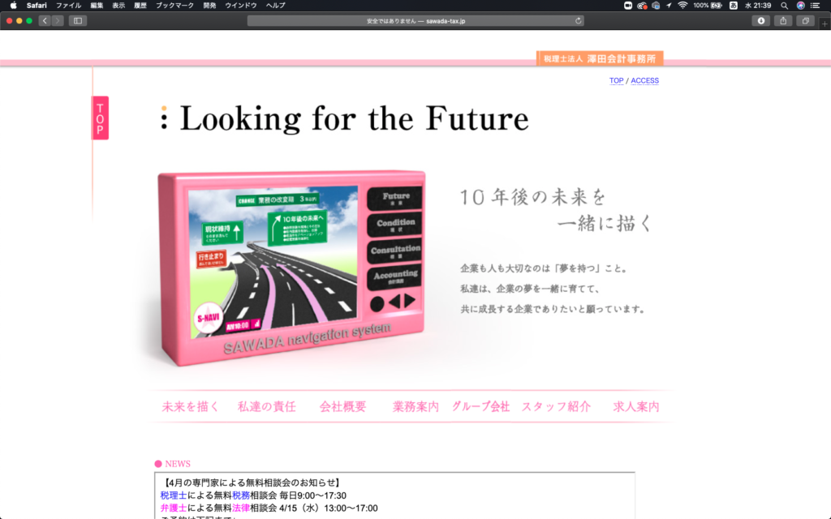Viewport: 831px width, 519px height.
Task: Open the ファイル menu
Action: tap(68, 6)
